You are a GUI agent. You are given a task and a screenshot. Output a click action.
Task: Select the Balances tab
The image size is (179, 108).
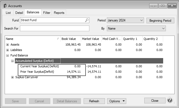tap(33, 12)
